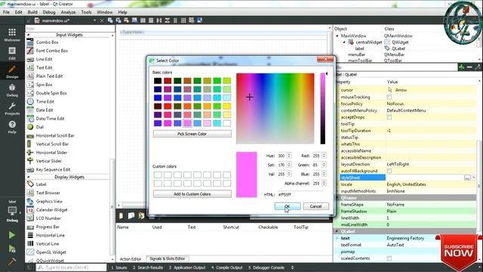The height and width of the screenshot is (272, 483).
Task: Open the Issues output pane
Action: [x=119, y=267]
